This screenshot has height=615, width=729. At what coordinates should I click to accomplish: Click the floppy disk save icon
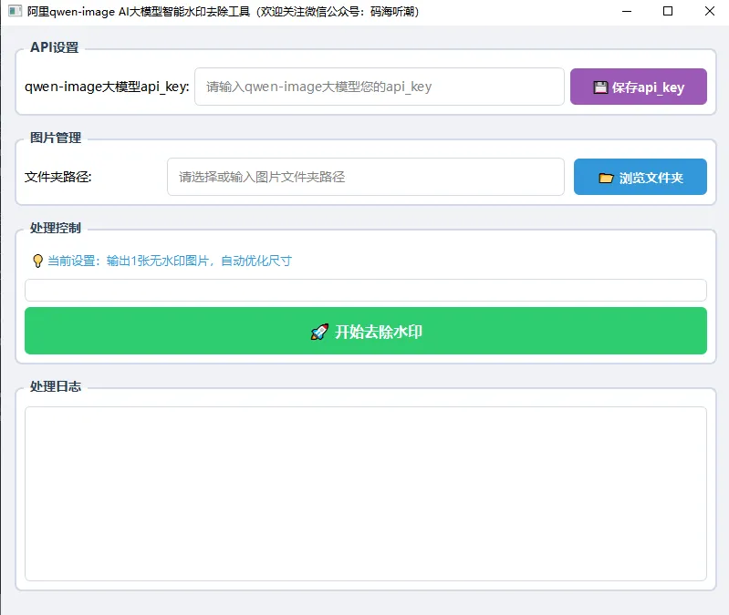600,87
